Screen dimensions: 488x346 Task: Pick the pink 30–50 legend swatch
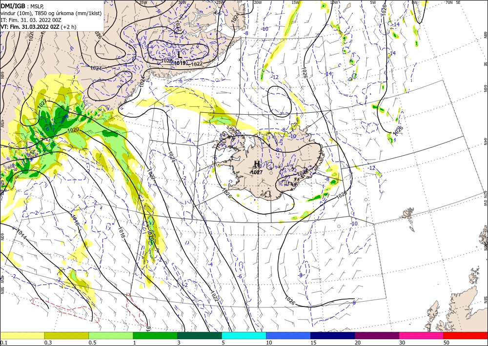coord(421,335)
